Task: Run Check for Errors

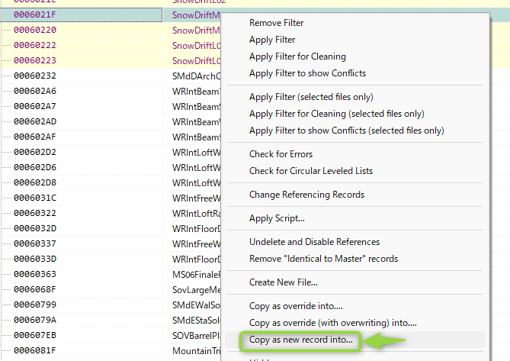Action: [x=281, y=154]
